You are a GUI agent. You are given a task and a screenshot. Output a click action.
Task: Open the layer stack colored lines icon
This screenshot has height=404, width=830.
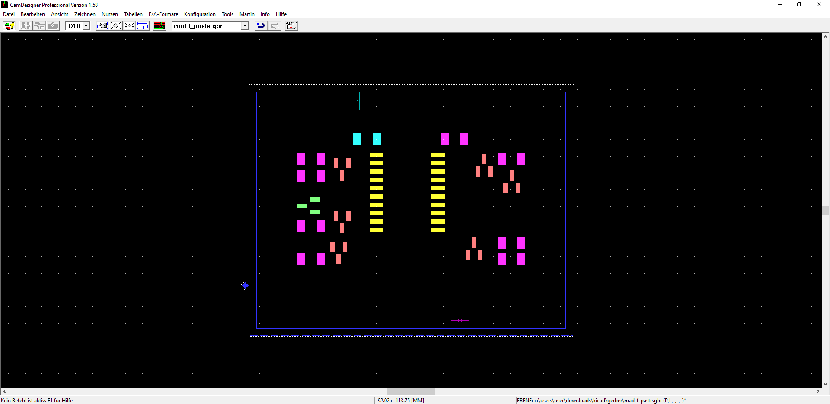click(x=160, y=26)
